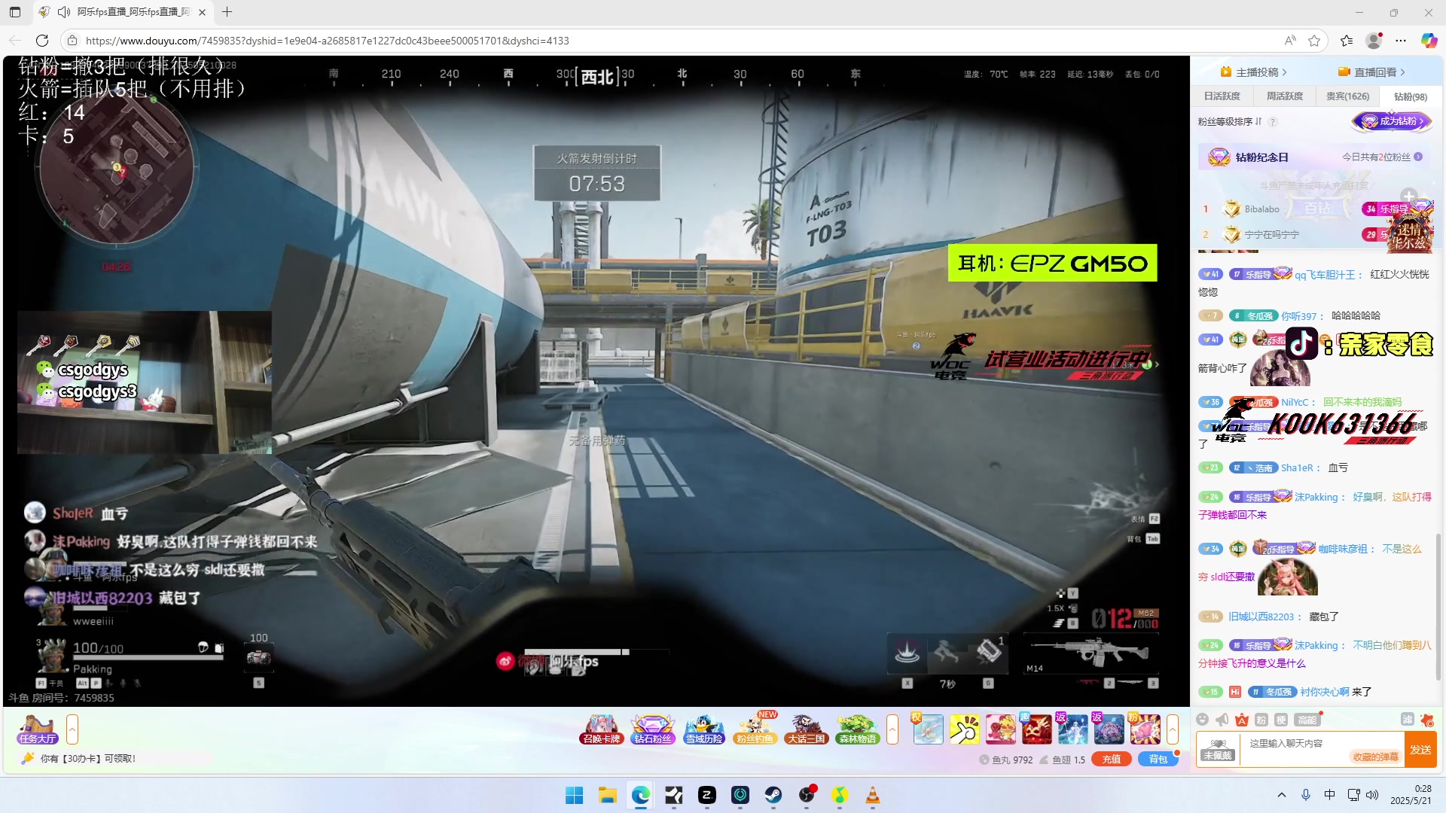
Task: Click 收藏的弹幕 saved danmaku link
Action: coord(1375,757)
